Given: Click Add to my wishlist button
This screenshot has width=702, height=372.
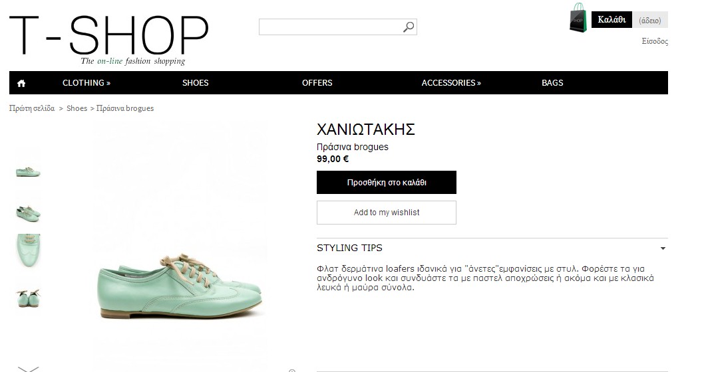Looking at the screenshot, I should (387, 213).
